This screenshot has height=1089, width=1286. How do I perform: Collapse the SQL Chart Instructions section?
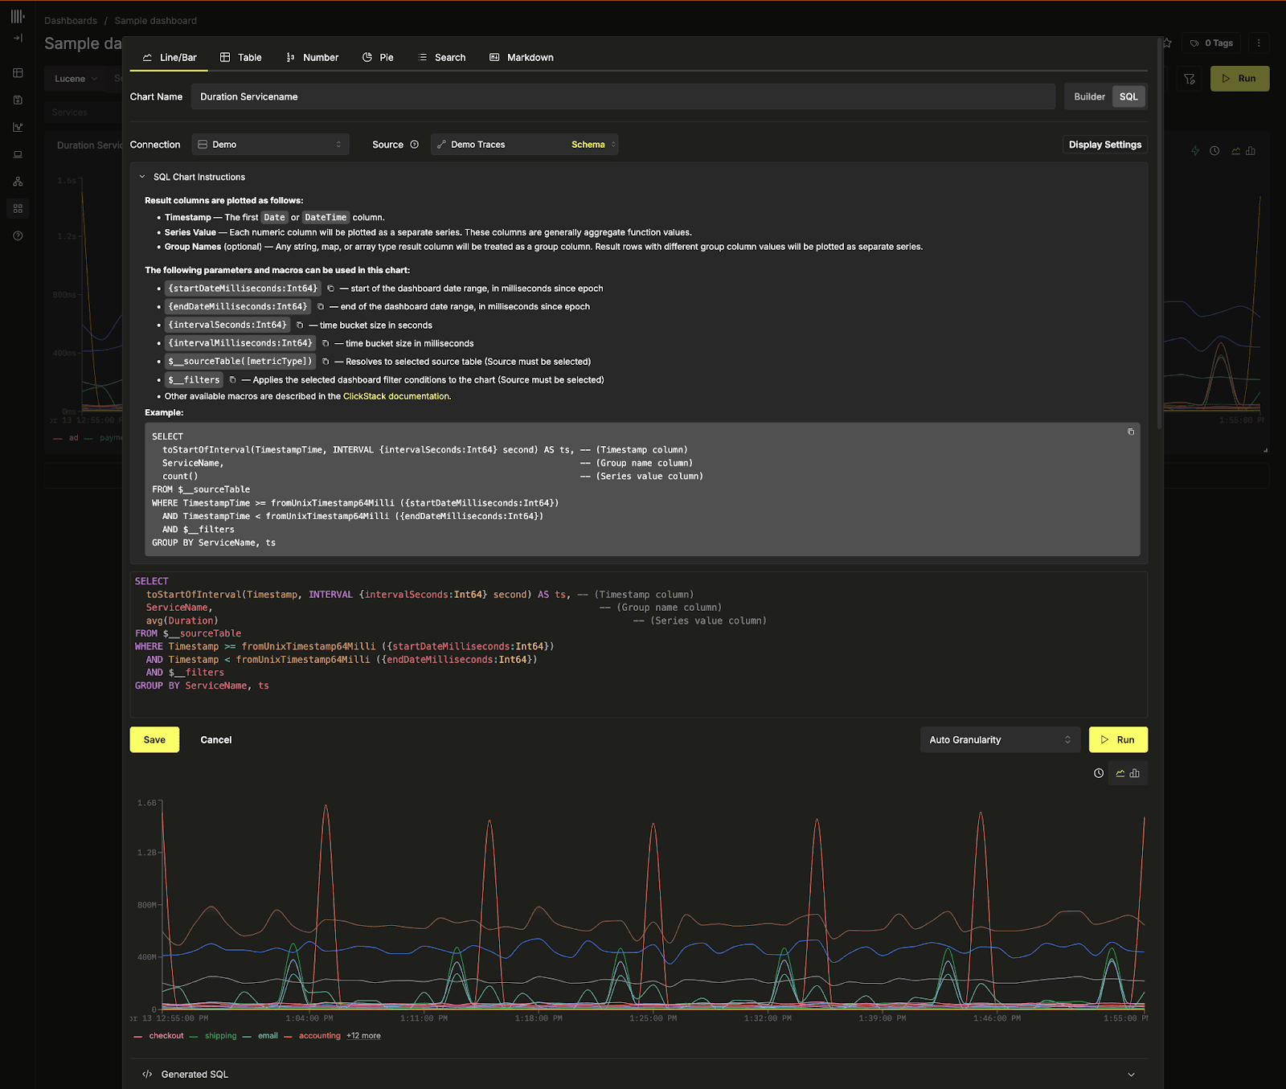click(x=143, y=176)
